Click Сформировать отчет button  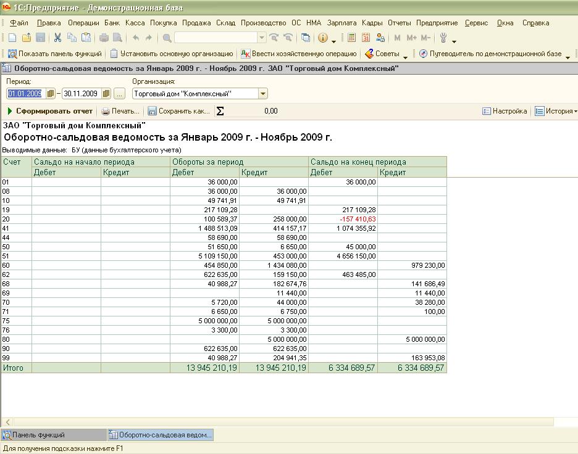click(x=50, y=111)
